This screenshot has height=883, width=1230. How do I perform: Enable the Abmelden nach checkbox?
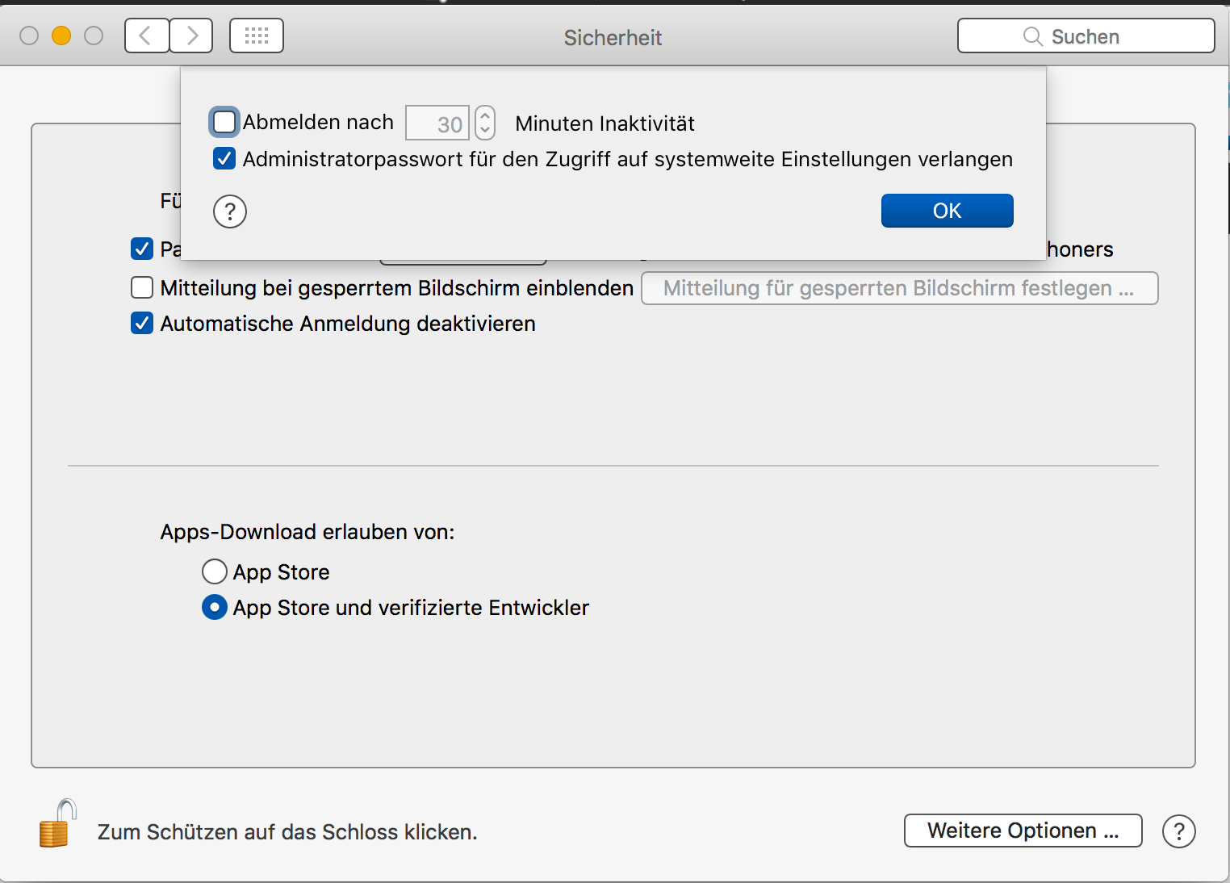tap(224, 122)
